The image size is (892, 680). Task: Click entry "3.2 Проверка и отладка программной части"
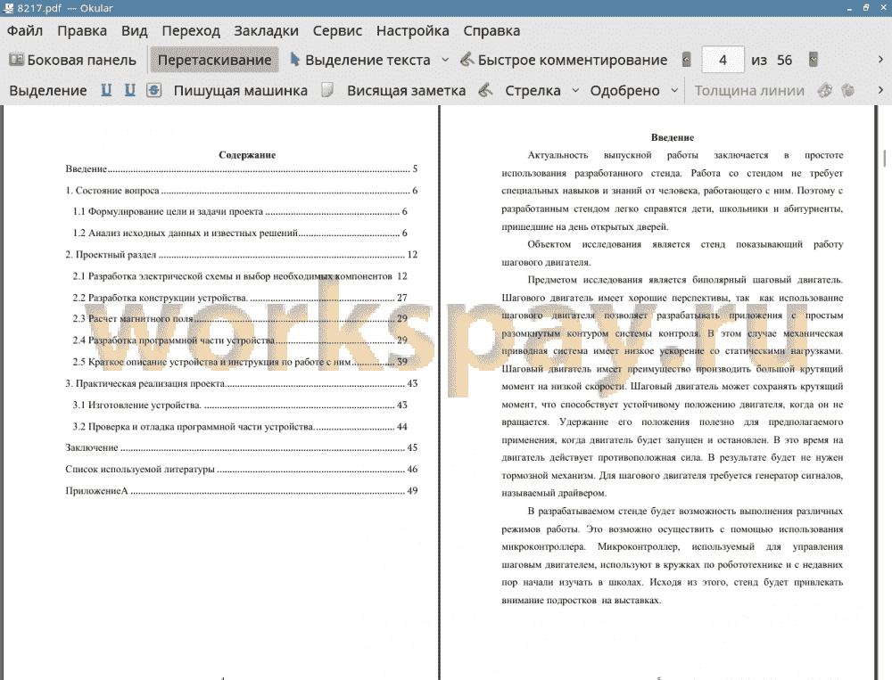(x=240, y=426)
